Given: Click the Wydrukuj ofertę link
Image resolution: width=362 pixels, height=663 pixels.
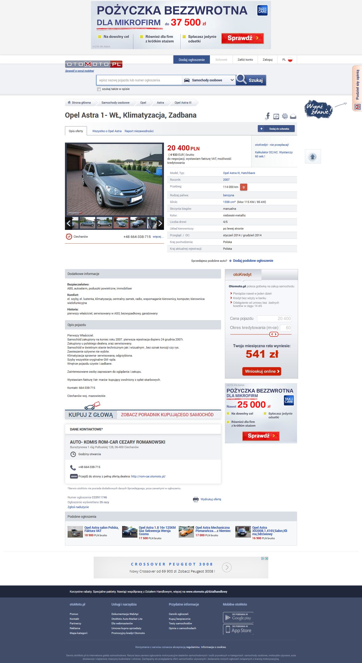Looking at the screenshot, I should 211,499.
